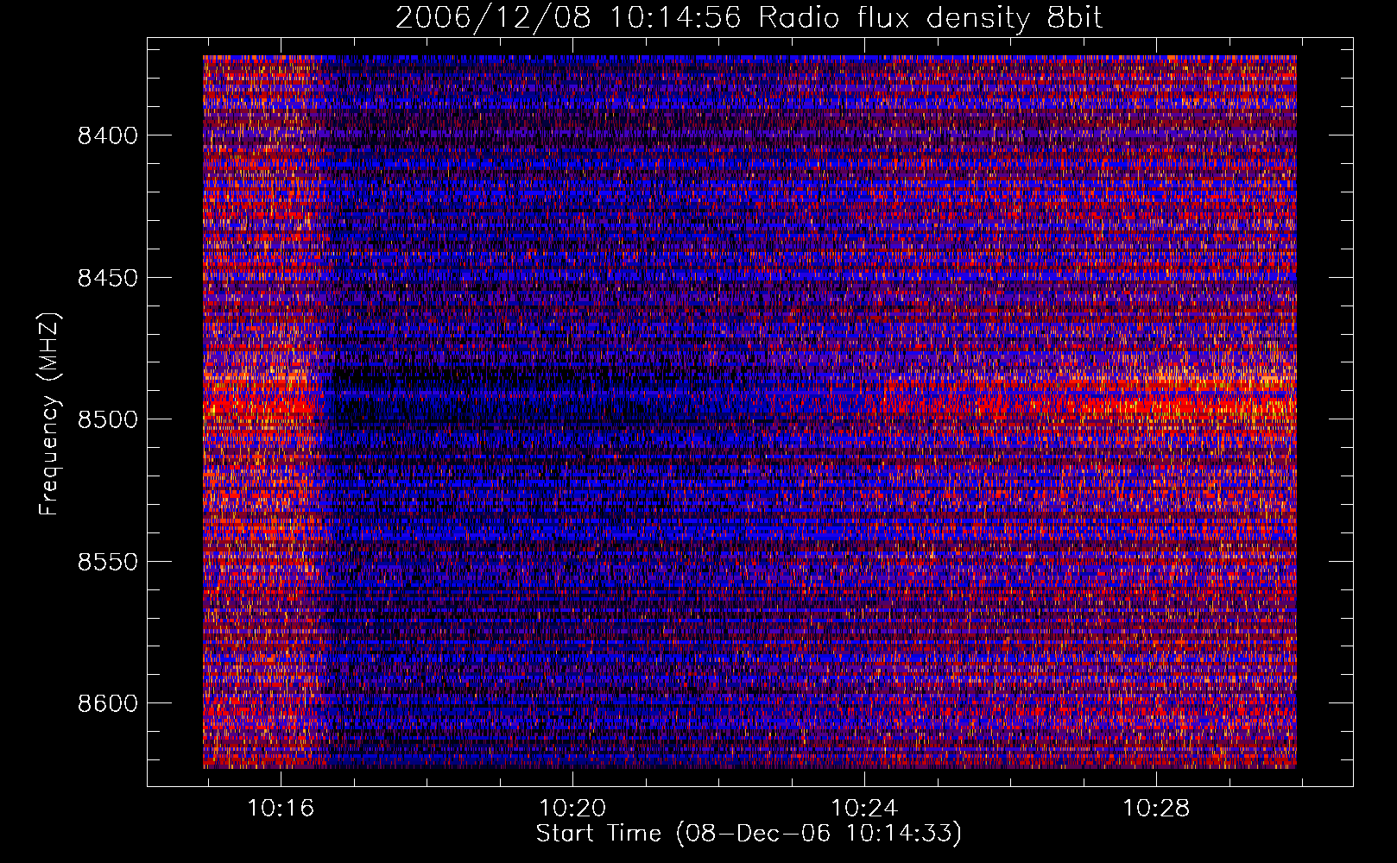Click the 'Start Time (08-Dec-06 10:14:33)' label
This screenshot has width=1397, height=863.
pyautogui.click(x=749, y=834)
